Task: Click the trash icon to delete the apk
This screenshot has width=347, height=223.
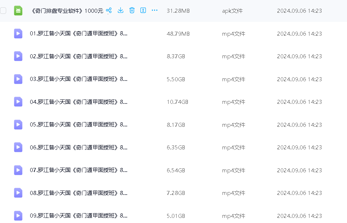Action: point(132,11)
